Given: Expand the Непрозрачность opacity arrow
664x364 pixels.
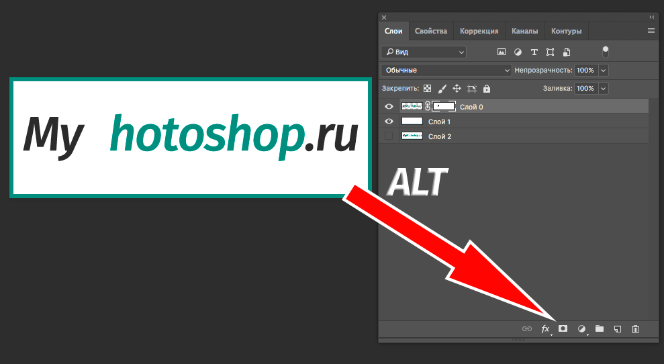Looking at the screenshot, I should tap(603, 70).
